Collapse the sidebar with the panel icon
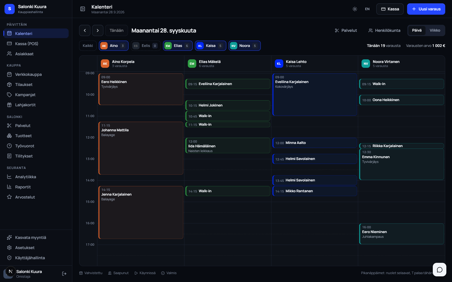The image size is (452, 282). coord(82,9)
